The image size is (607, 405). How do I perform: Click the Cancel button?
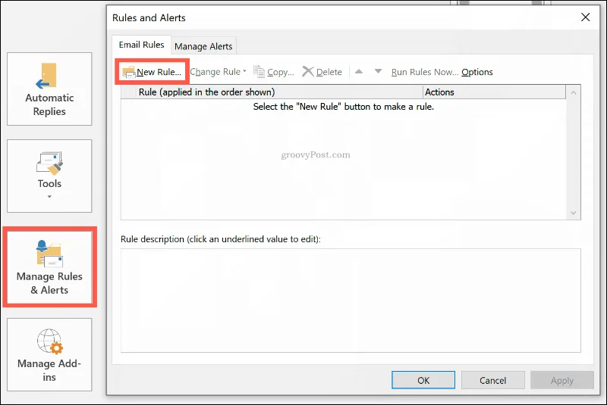(x=492, y=380)
